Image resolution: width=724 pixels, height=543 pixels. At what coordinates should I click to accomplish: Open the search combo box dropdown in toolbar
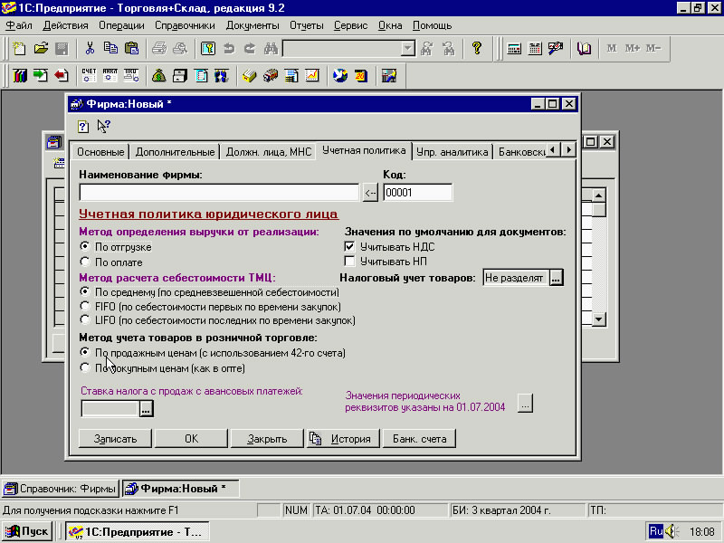point(407,49)
